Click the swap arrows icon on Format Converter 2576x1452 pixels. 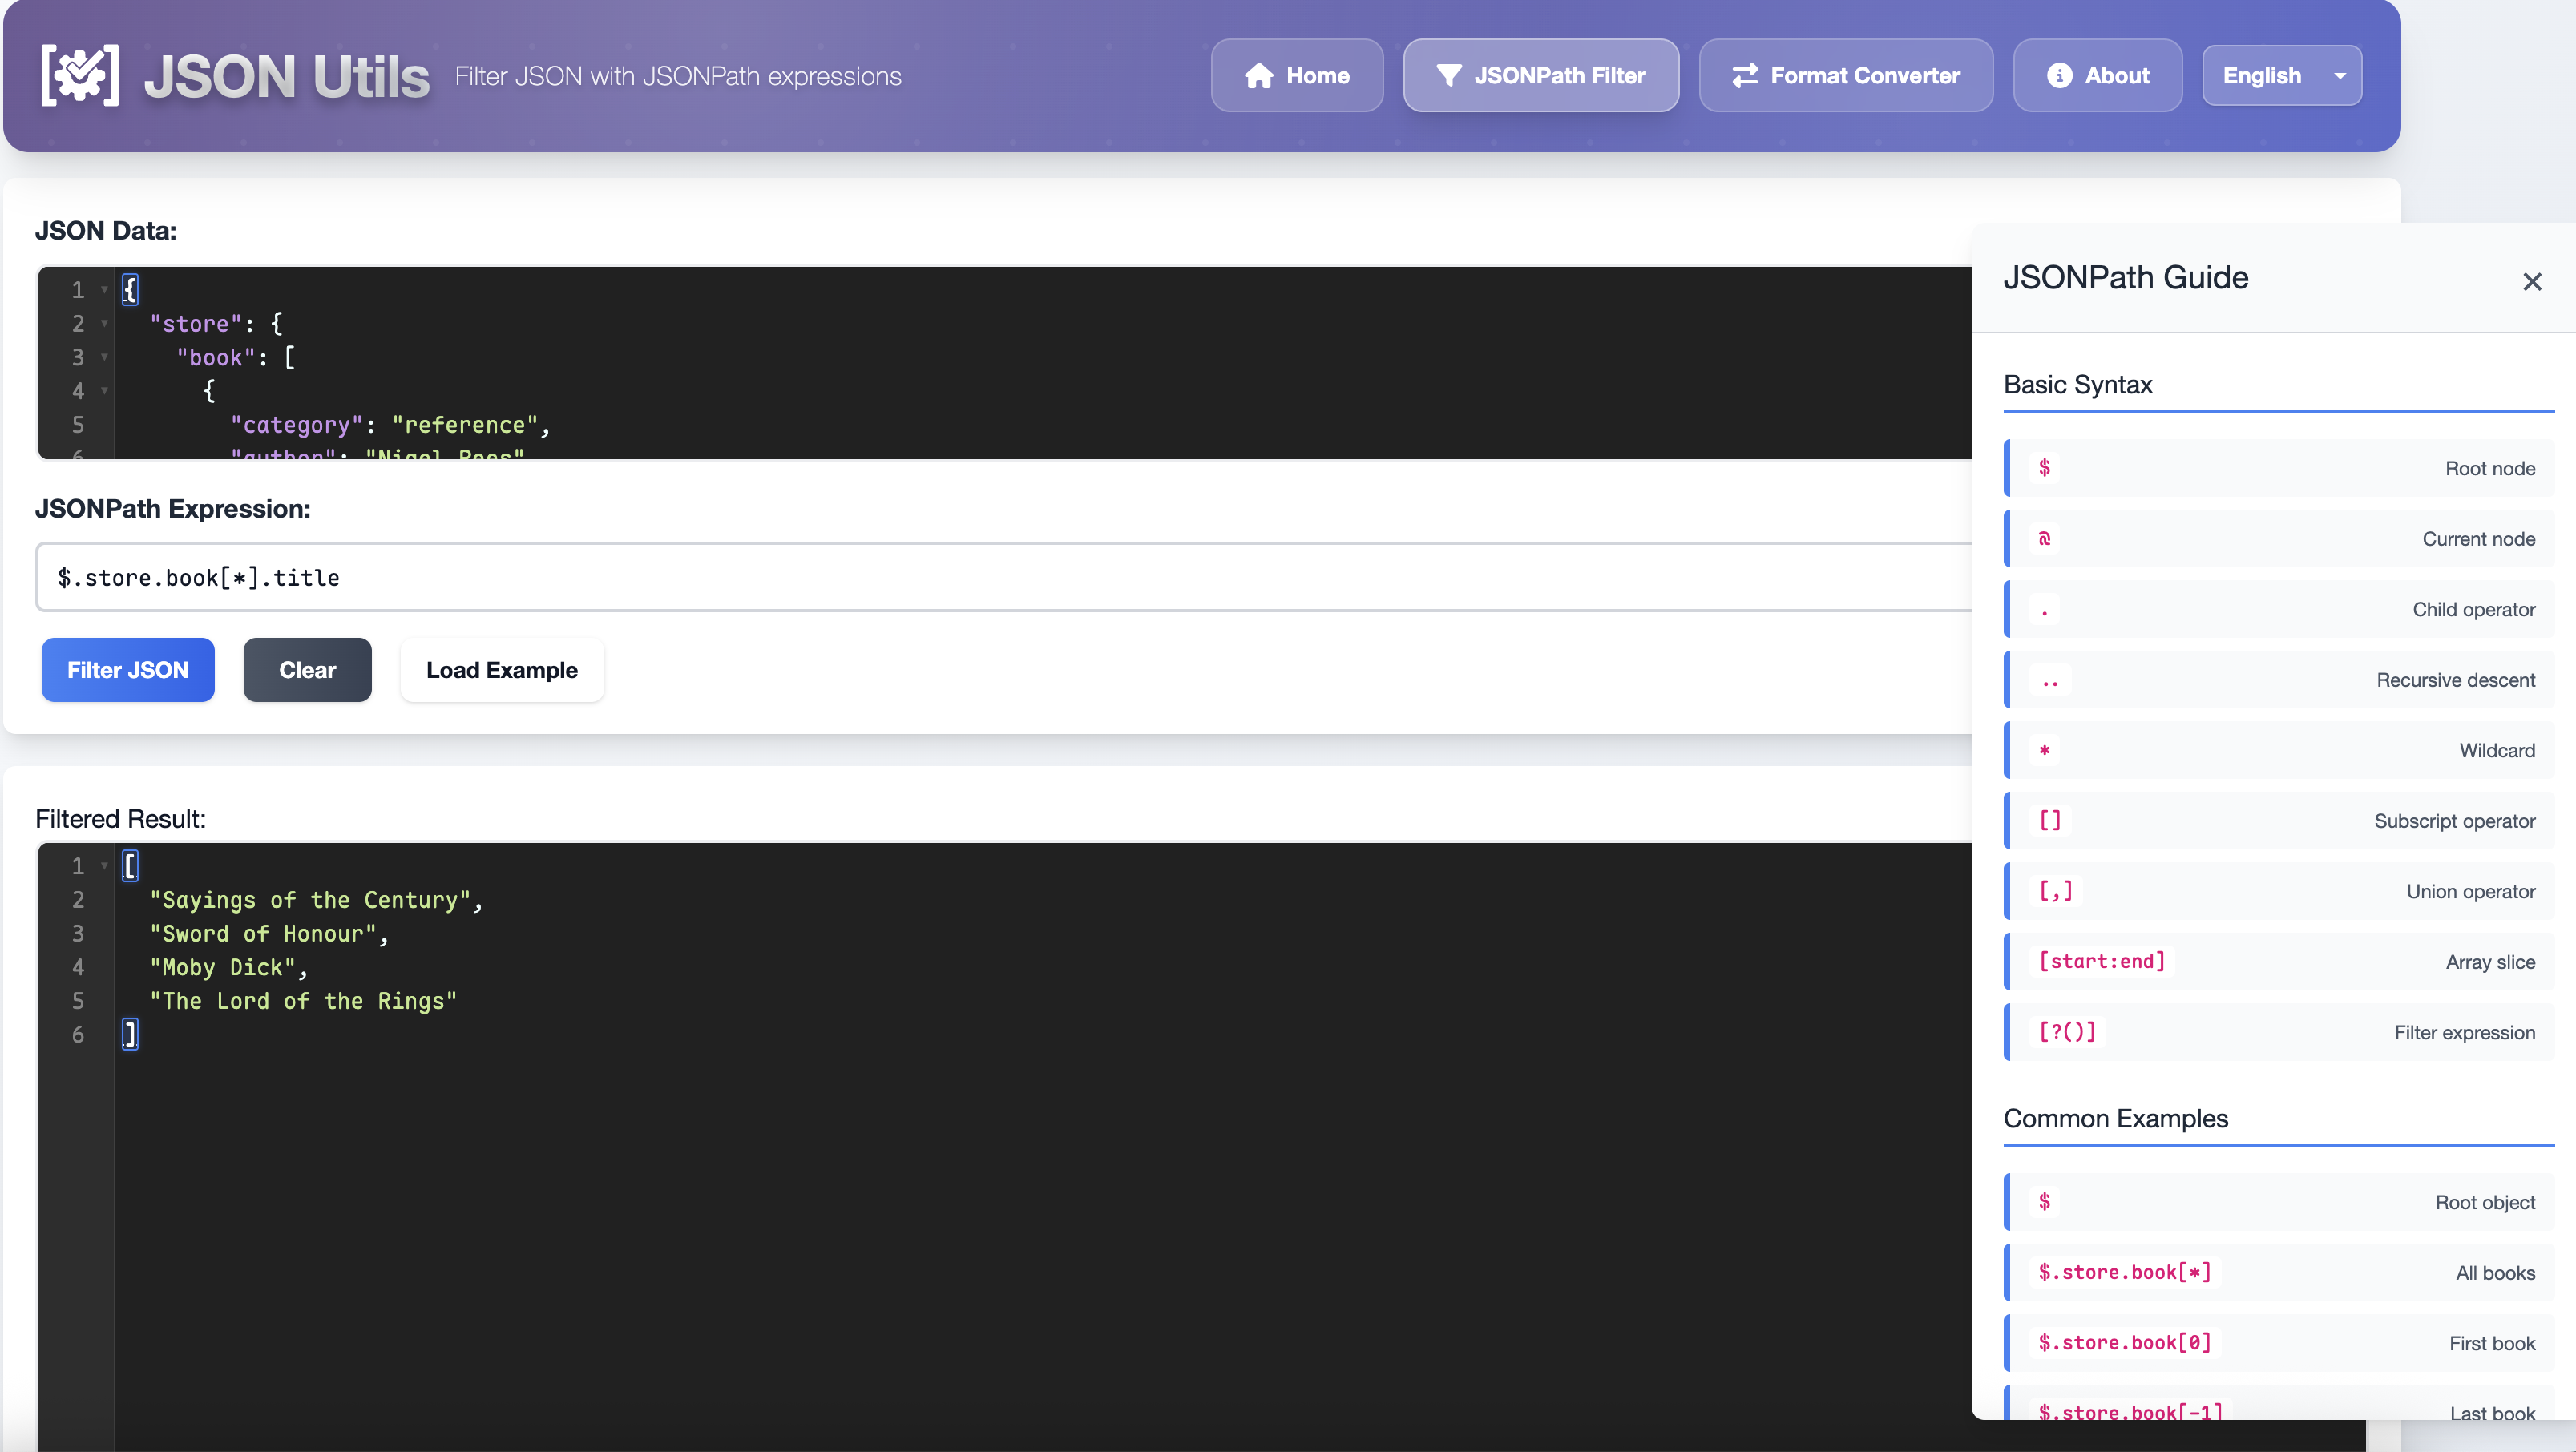click(x=1745, y=75)
